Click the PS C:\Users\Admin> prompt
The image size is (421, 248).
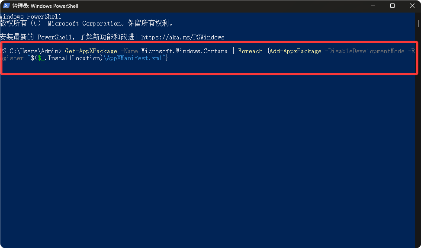click(x=32, y=51)
